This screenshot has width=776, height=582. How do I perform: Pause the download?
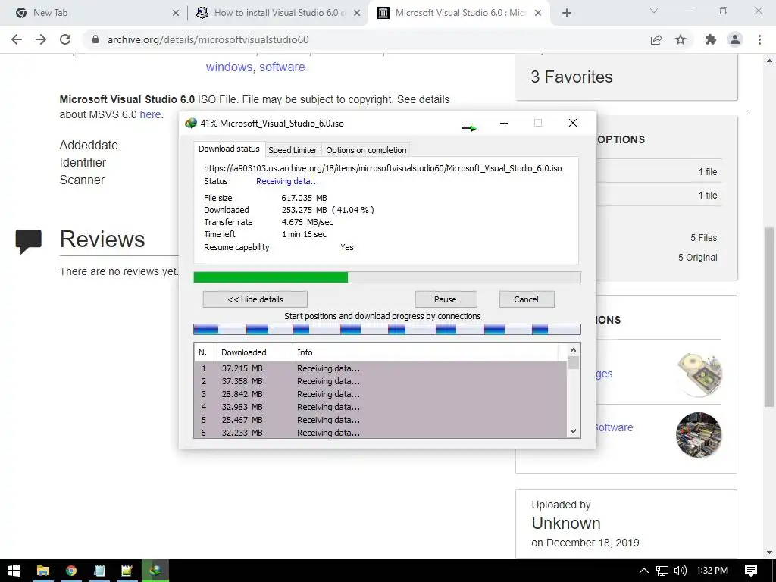tap(446, 299)
